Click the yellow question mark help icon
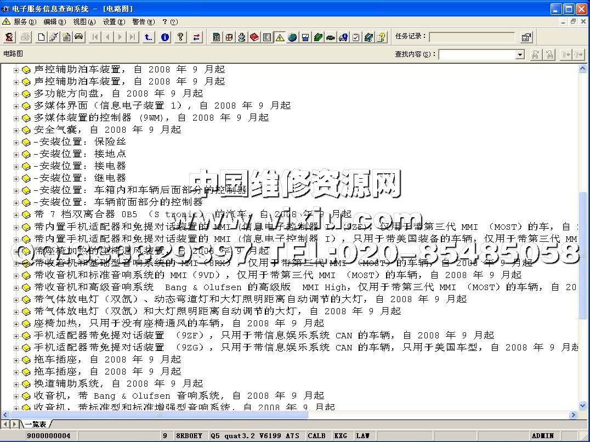The height and width of the screenshot is (442, 590). click(180, 37)
